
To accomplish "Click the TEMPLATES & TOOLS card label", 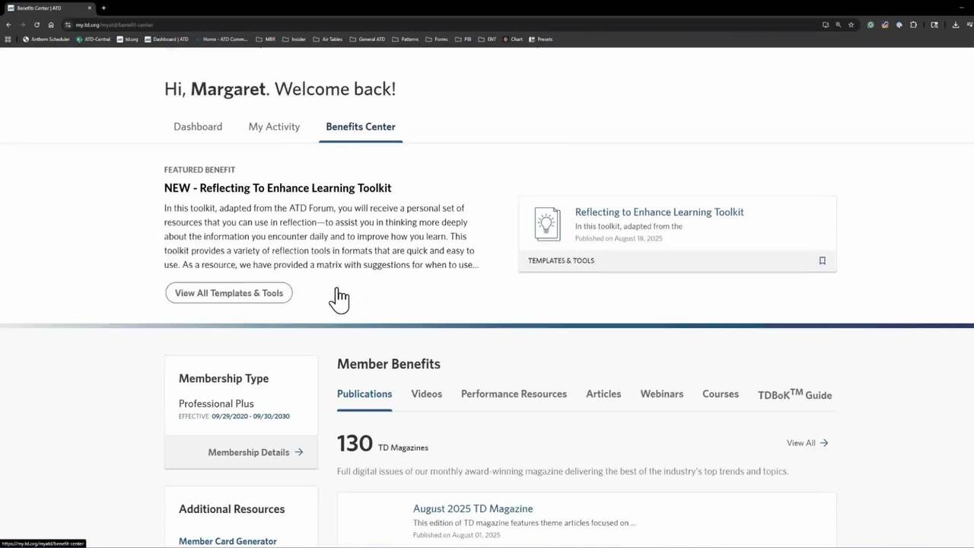I will point(561,260).
